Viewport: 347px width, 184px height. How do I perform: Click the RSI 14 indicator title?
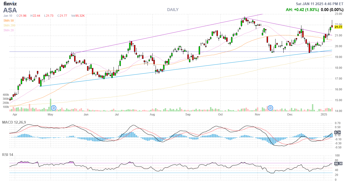(8, 155)
